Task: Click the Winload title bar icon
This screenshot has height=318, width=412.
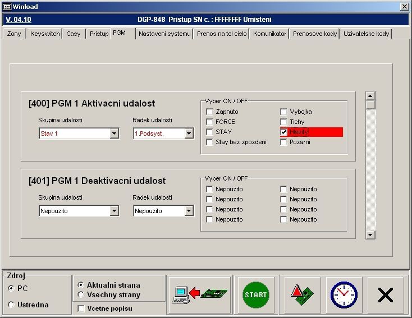Action: point(7,7)
